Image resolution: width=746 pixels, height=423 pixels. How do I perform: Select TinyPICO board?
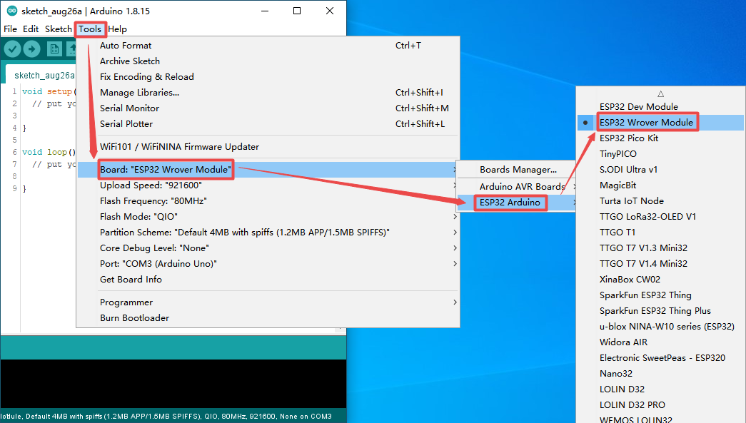[660, 154]
